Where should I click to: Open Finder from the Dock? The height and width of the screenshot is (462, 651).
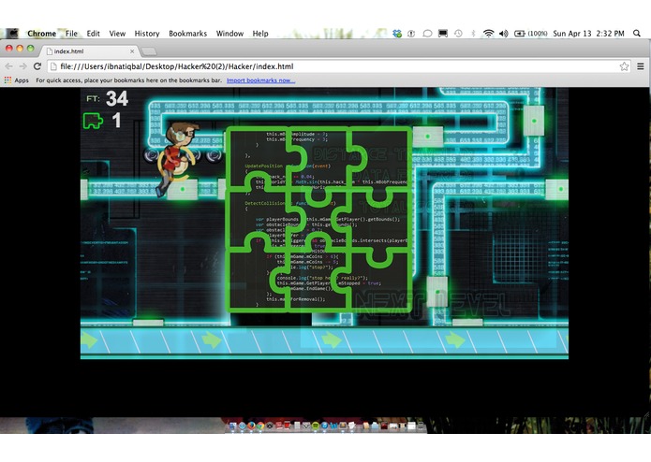click(x=233, y=426)
